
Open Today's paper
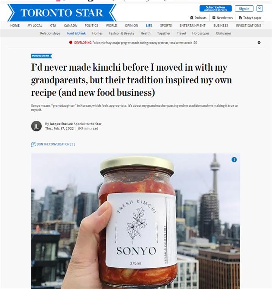tap(250, 18)
